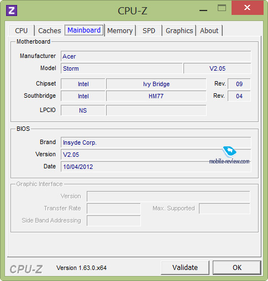Click the model revision field V2.05
Image resolution: width=268 pixels, height=281 pixels.
pos(217,68)
